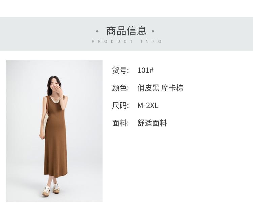Click the 舒适面料 fabric description
This screenshot has width=253, height=217.
152,123
